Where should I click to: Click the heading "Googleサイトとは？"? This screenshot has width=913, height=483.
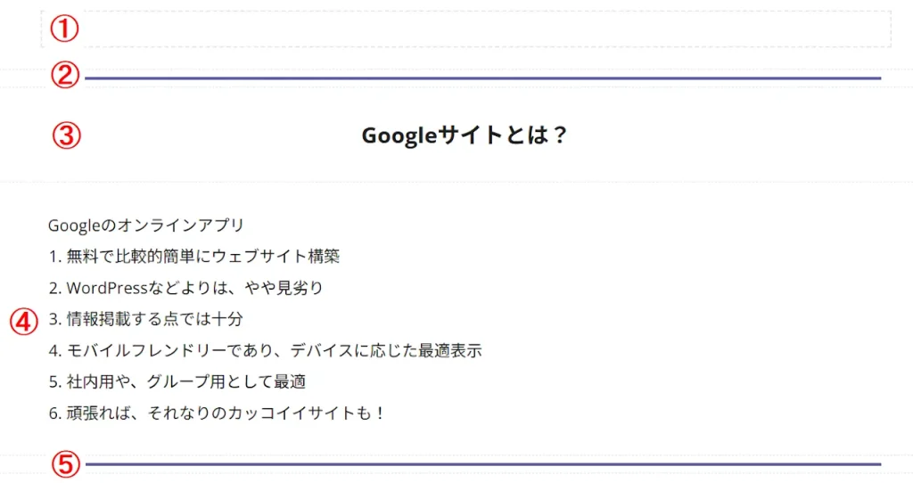click(465, 135)
